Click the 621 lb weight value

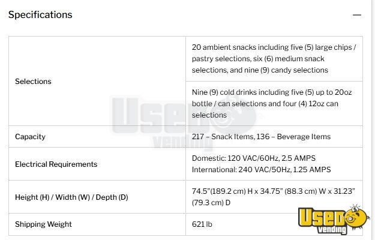[201, 224]
